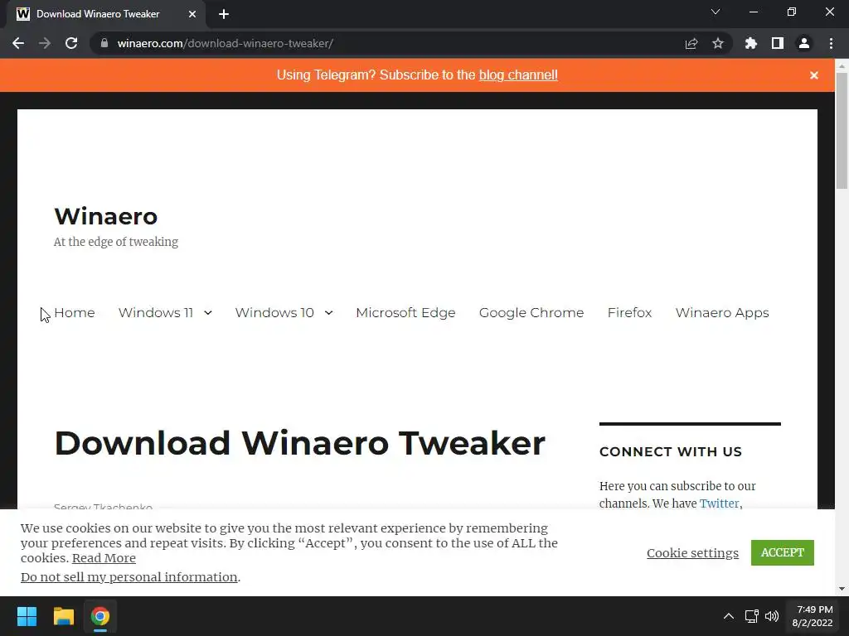Bookmark this page with the star icon
849x636 pixels.
(x=718, y=43)
